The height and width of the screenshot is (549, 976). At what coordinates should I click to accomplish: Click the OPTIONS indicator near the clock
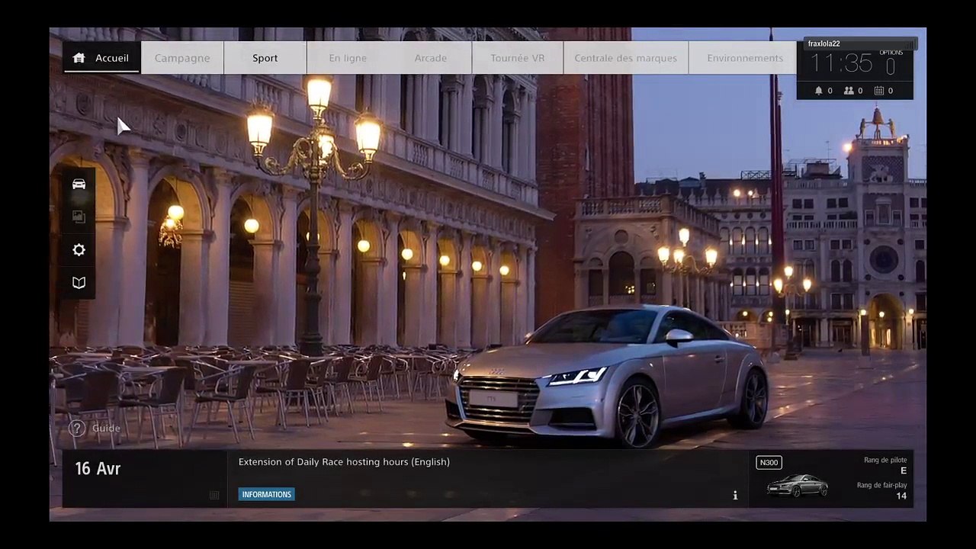pyautogui.click(x=891, y=53)
